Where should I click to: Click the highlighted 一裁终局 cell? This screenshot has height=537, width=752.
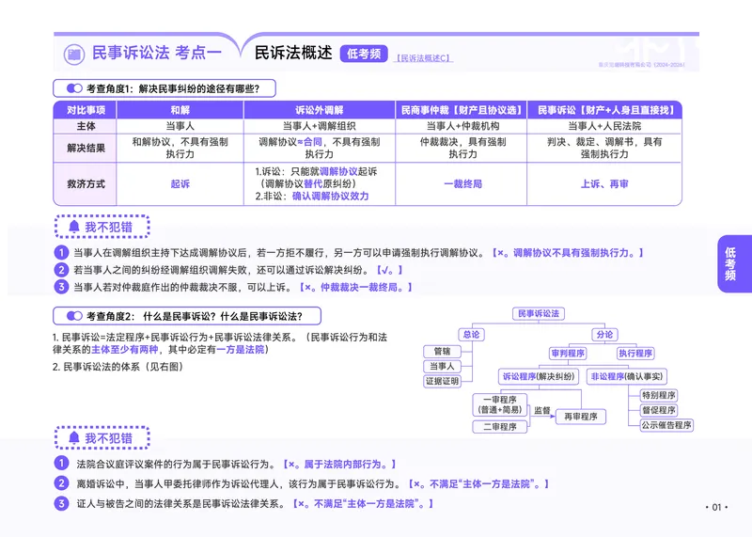[x=462, y=183]
